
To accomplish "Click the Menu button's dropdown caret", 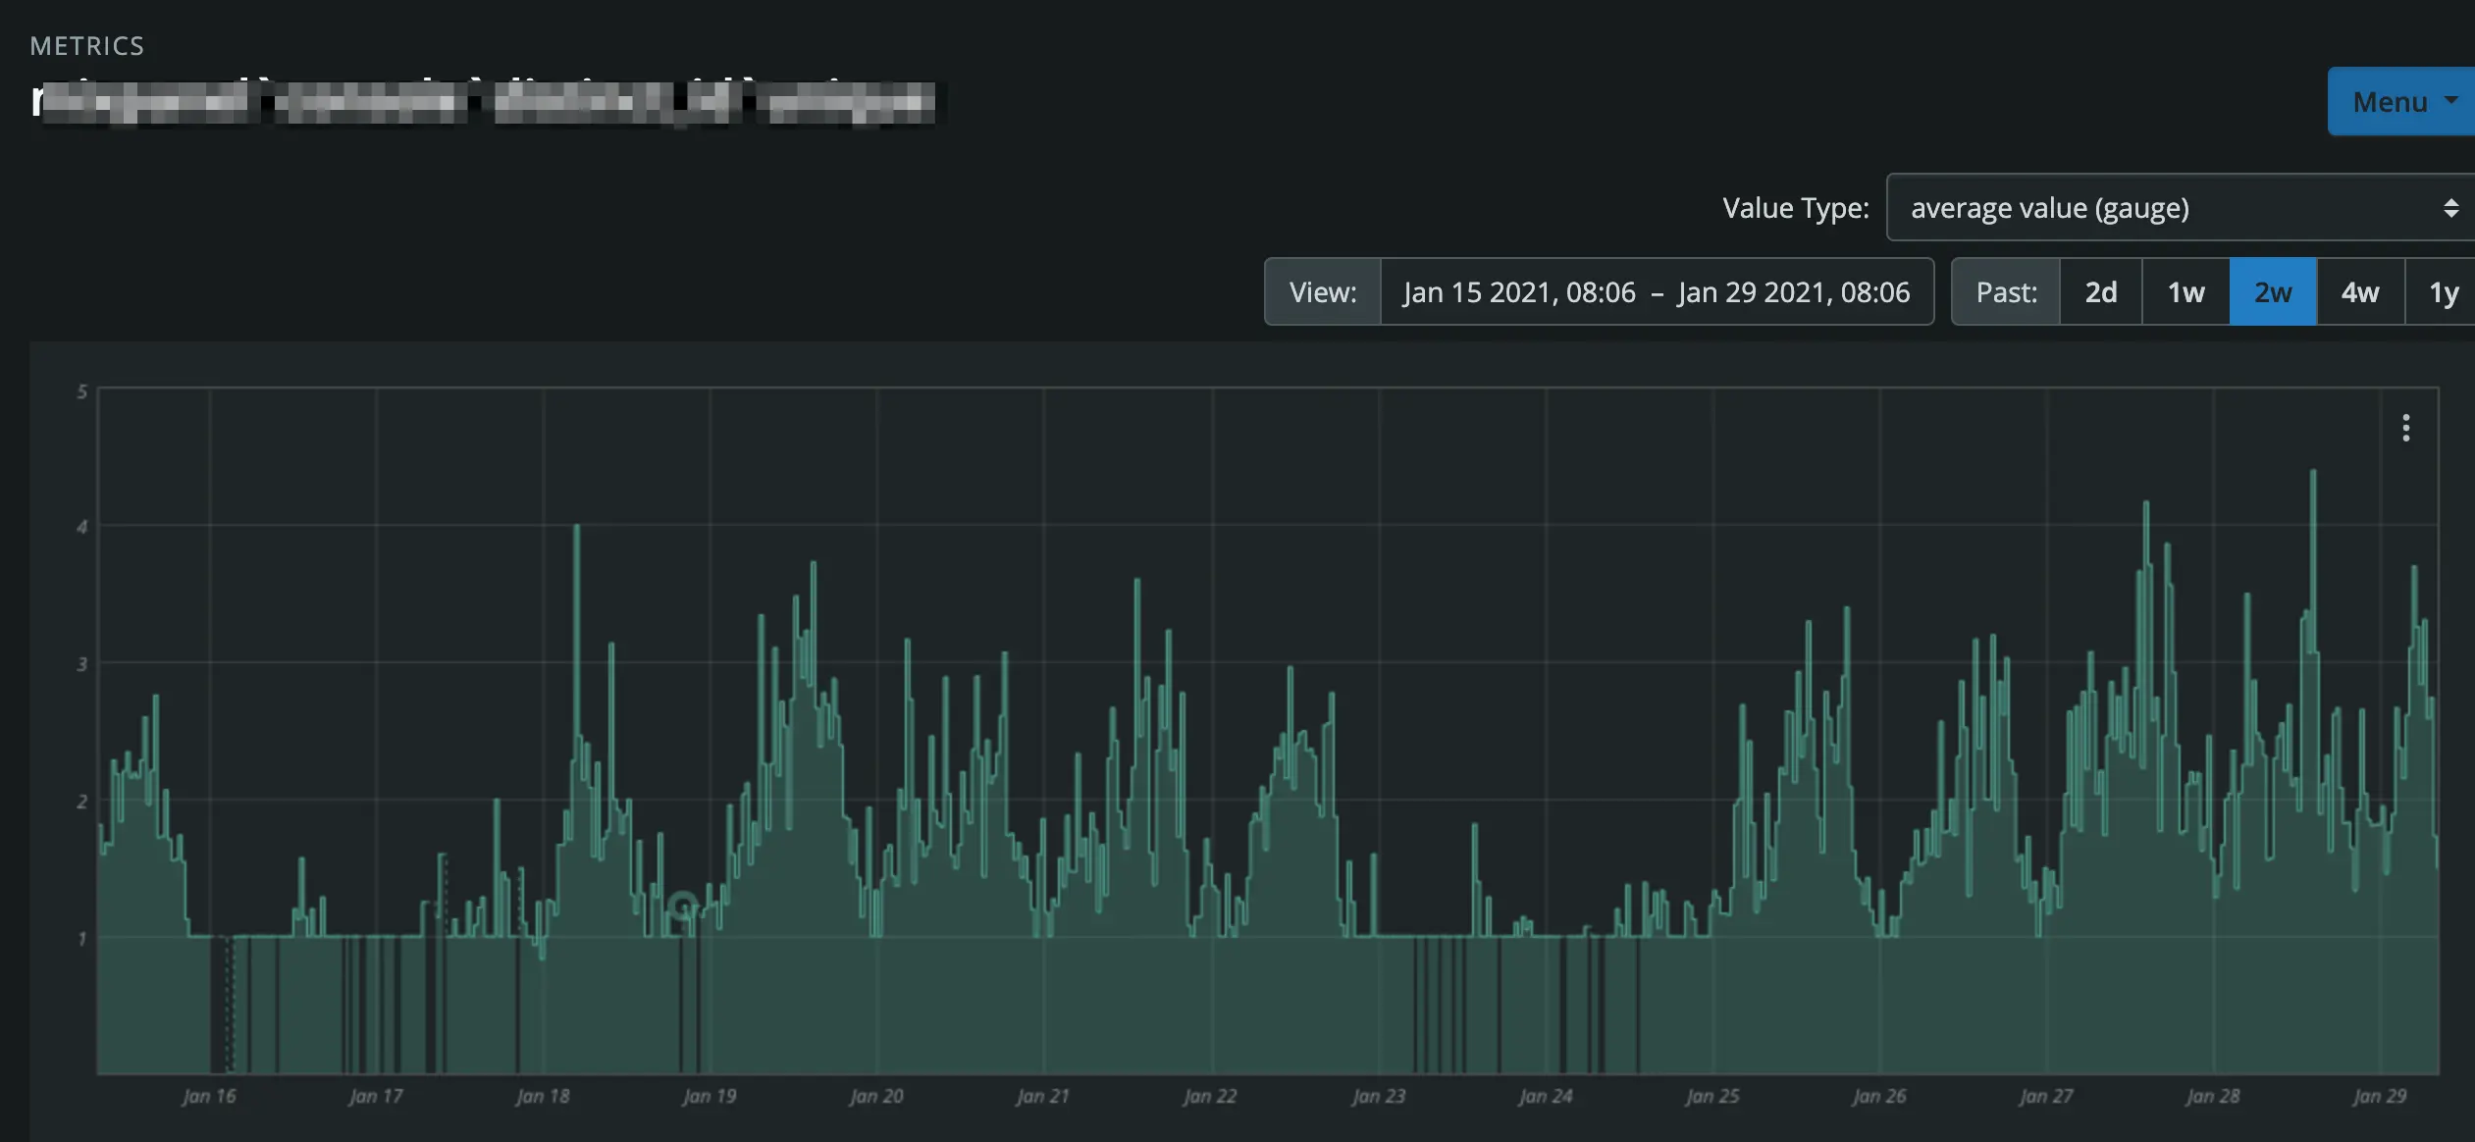I will point(2450,100).
